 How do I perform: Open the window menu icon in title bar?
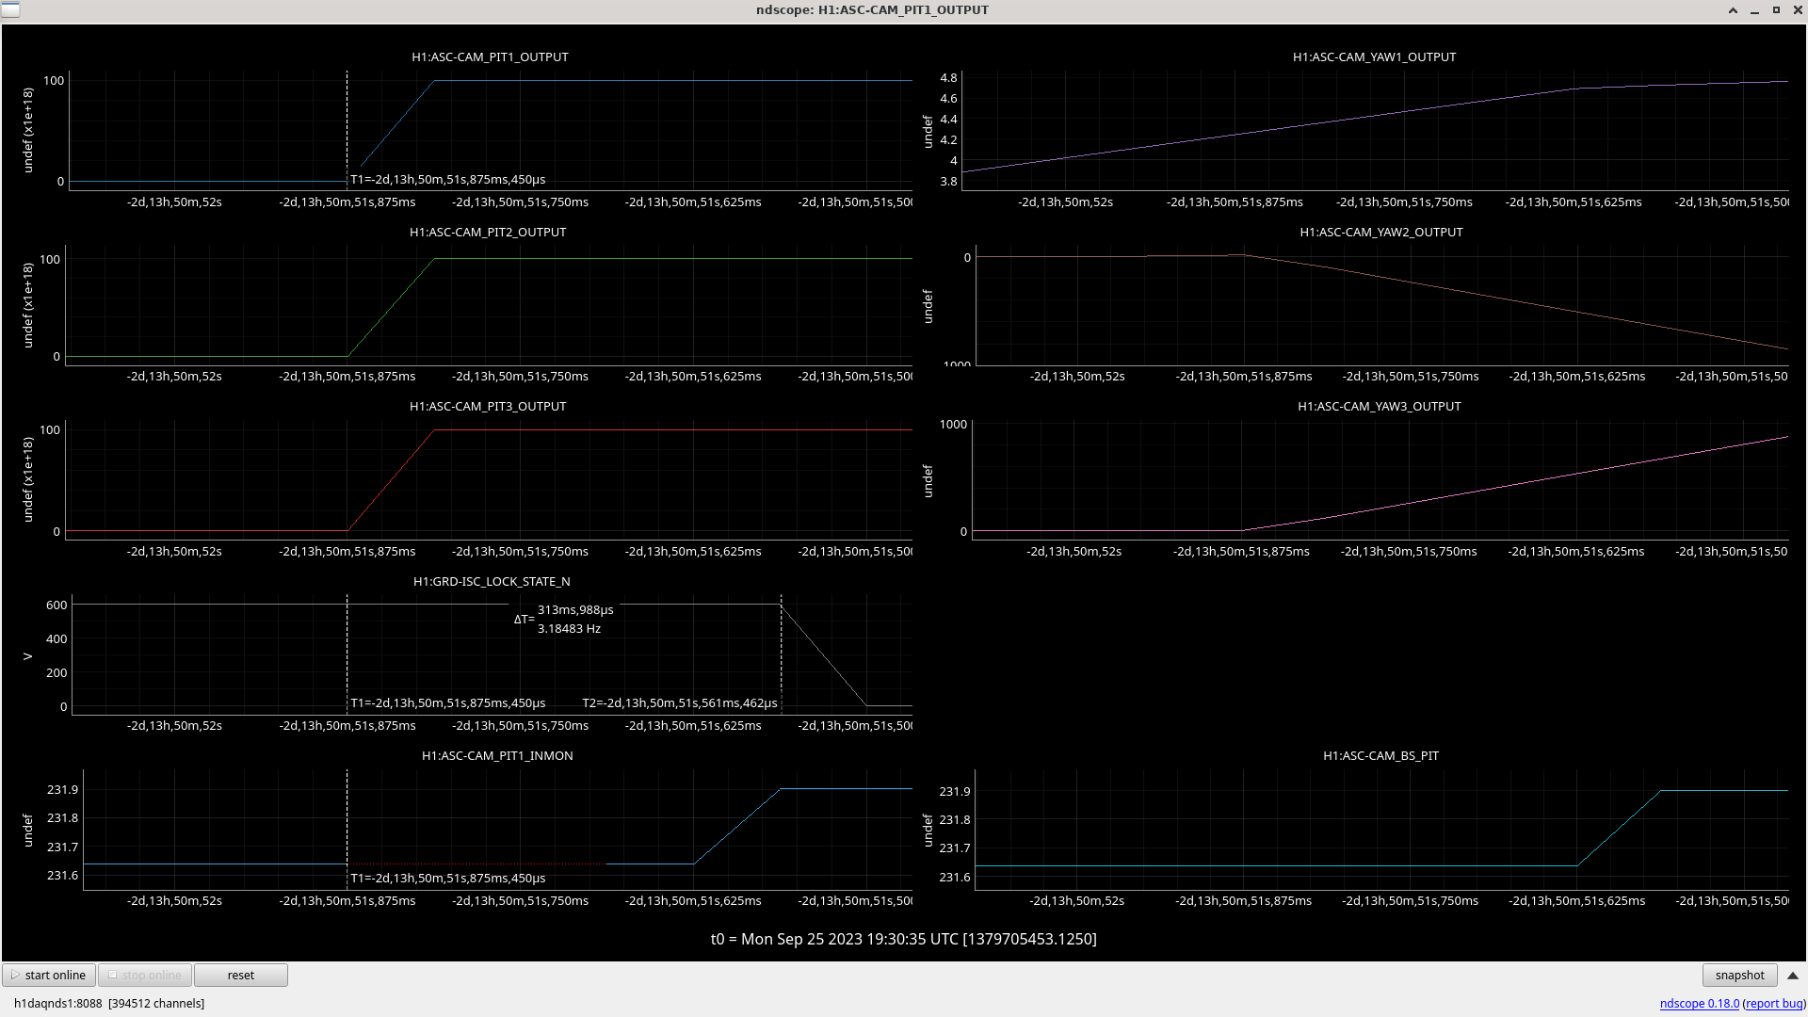(10, 9)
